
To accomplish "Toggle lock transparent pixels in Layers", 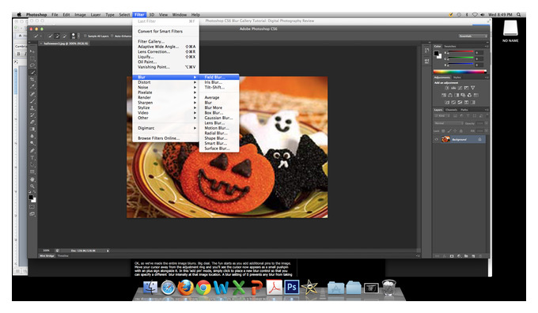I will pyautogui.click(x=443, y=131).
